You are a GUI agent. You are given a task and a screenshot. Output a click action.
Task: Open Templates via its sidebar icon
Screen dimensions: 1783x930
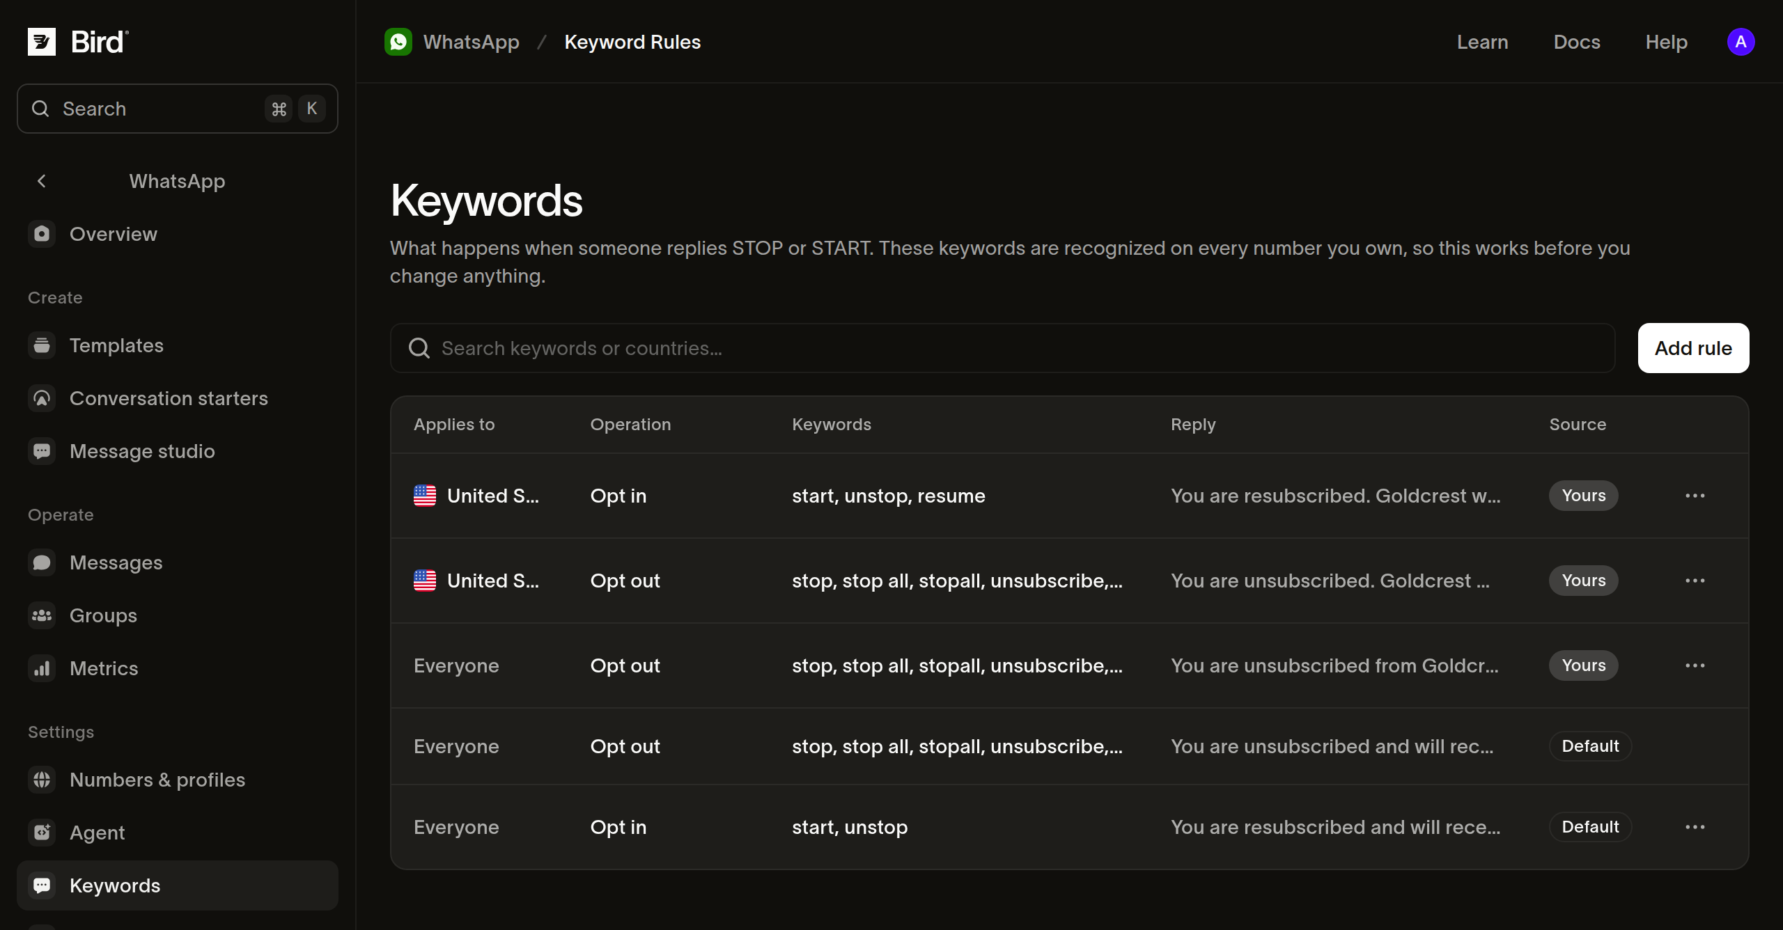coord(42,345)
